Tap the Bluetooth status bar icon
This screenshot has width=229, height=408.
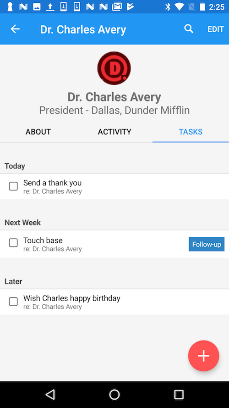click(168, 7)
